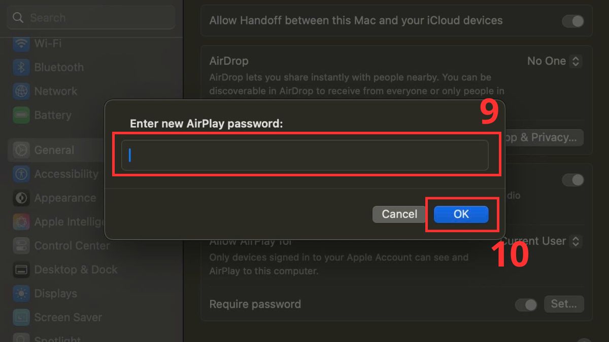
Task: Check Battery settings
Action: [x=53, y=115]
